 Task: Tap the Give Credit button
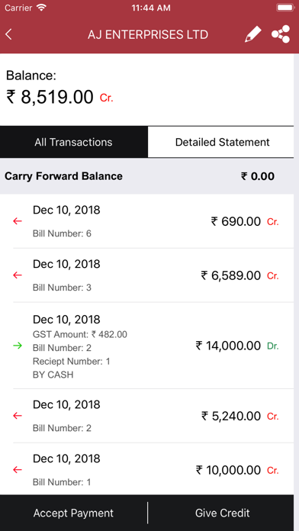click(x=222, y=513)
